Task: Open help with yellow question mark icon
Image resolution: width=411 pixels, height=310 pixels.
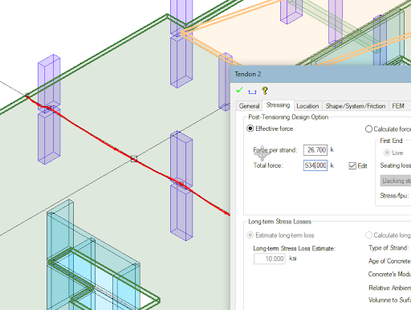Action: point(265,91)
